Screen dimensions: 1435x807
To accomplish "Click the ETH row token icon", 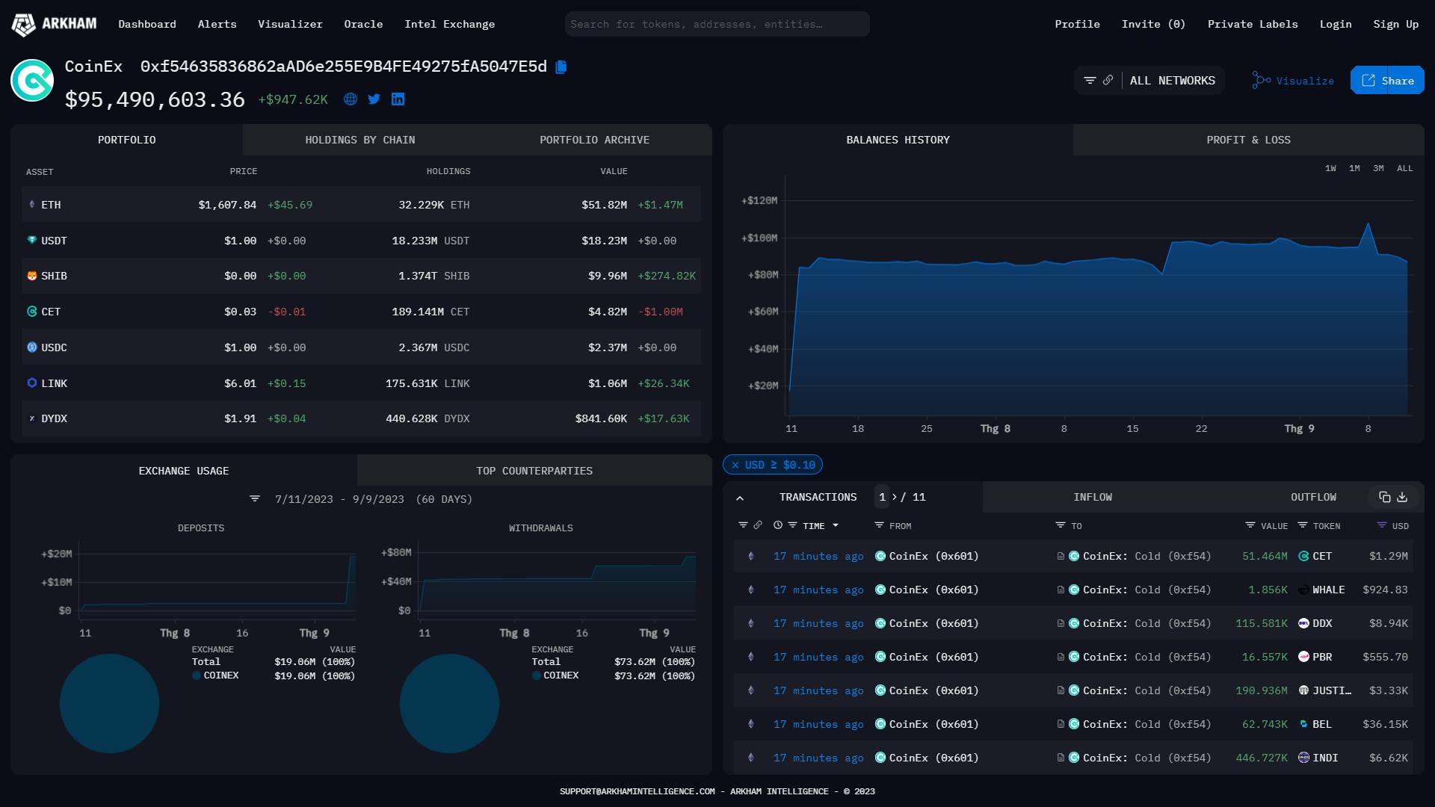I will 31,205.
